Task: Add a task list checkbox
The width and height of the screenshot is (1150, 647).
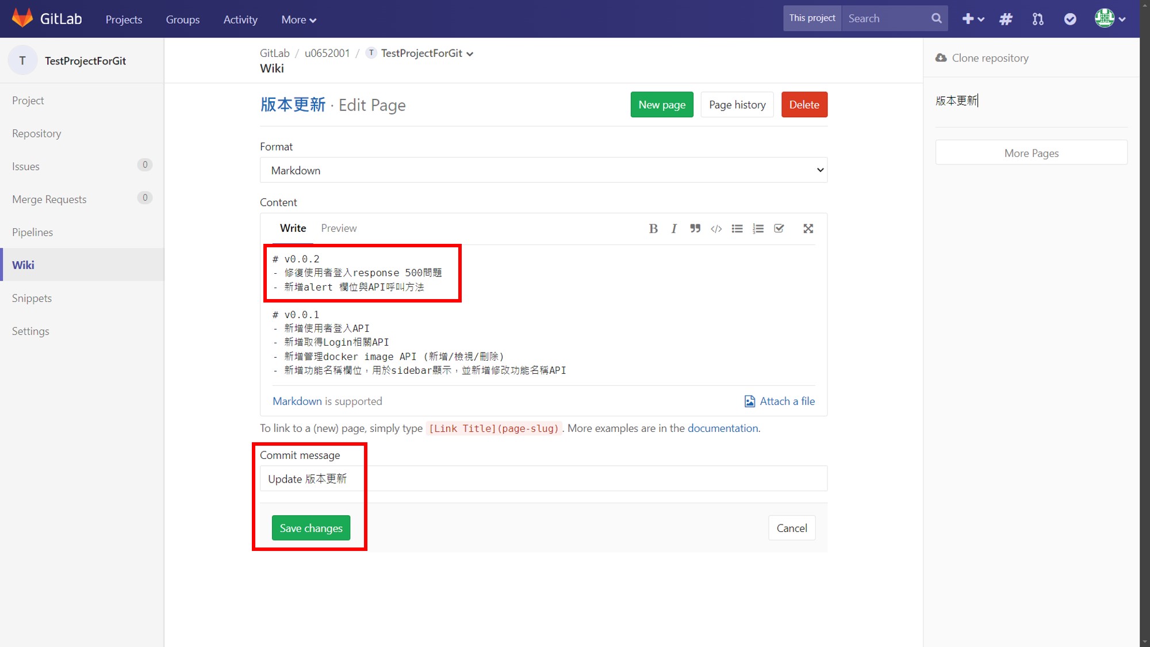Action: (779, 228)
